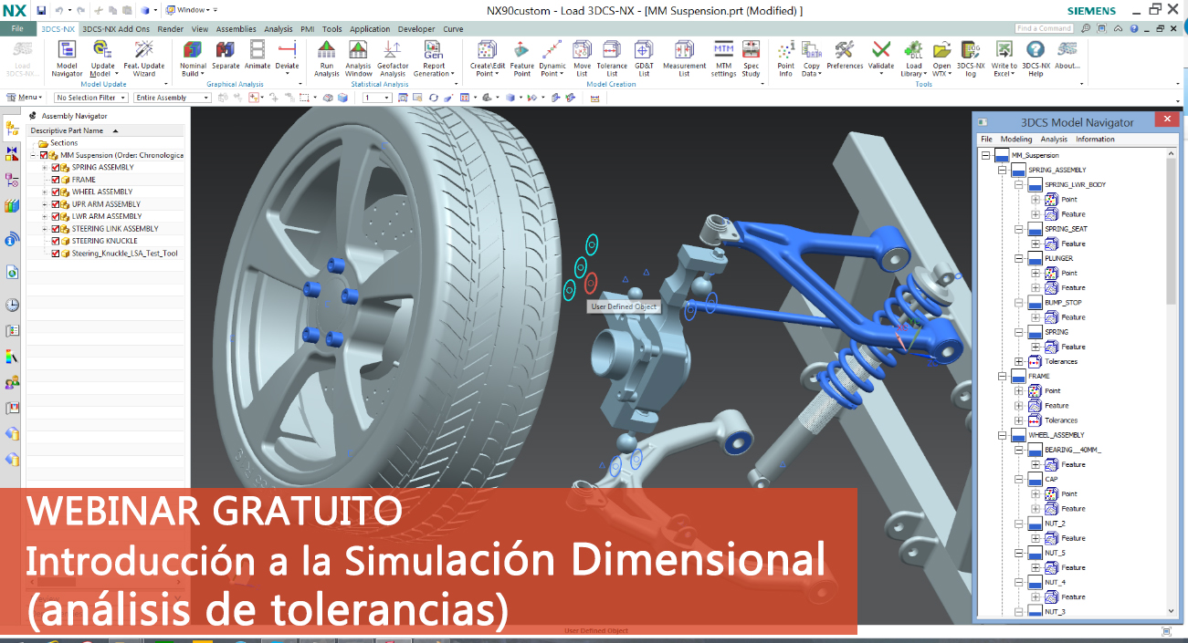Open the Analysis Window
Viewport: 1188px width, 643px height.
point(358,57)
